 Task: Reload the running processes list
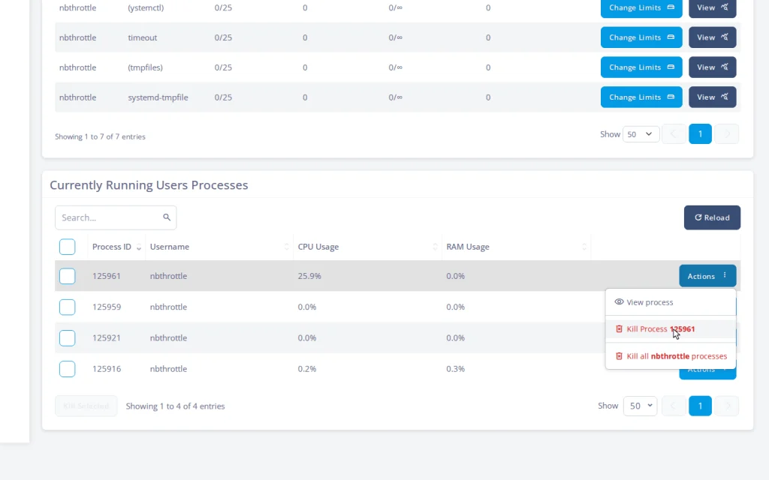pyautogui.click(x=712, y=217)
